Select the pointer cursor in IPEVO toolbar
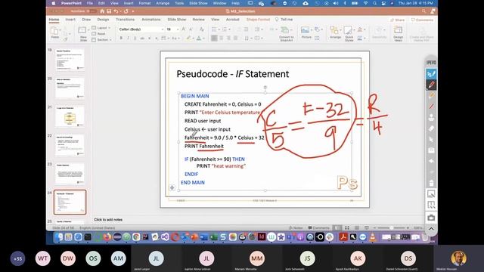Viewport: 484px width, 272px height. 431,139
